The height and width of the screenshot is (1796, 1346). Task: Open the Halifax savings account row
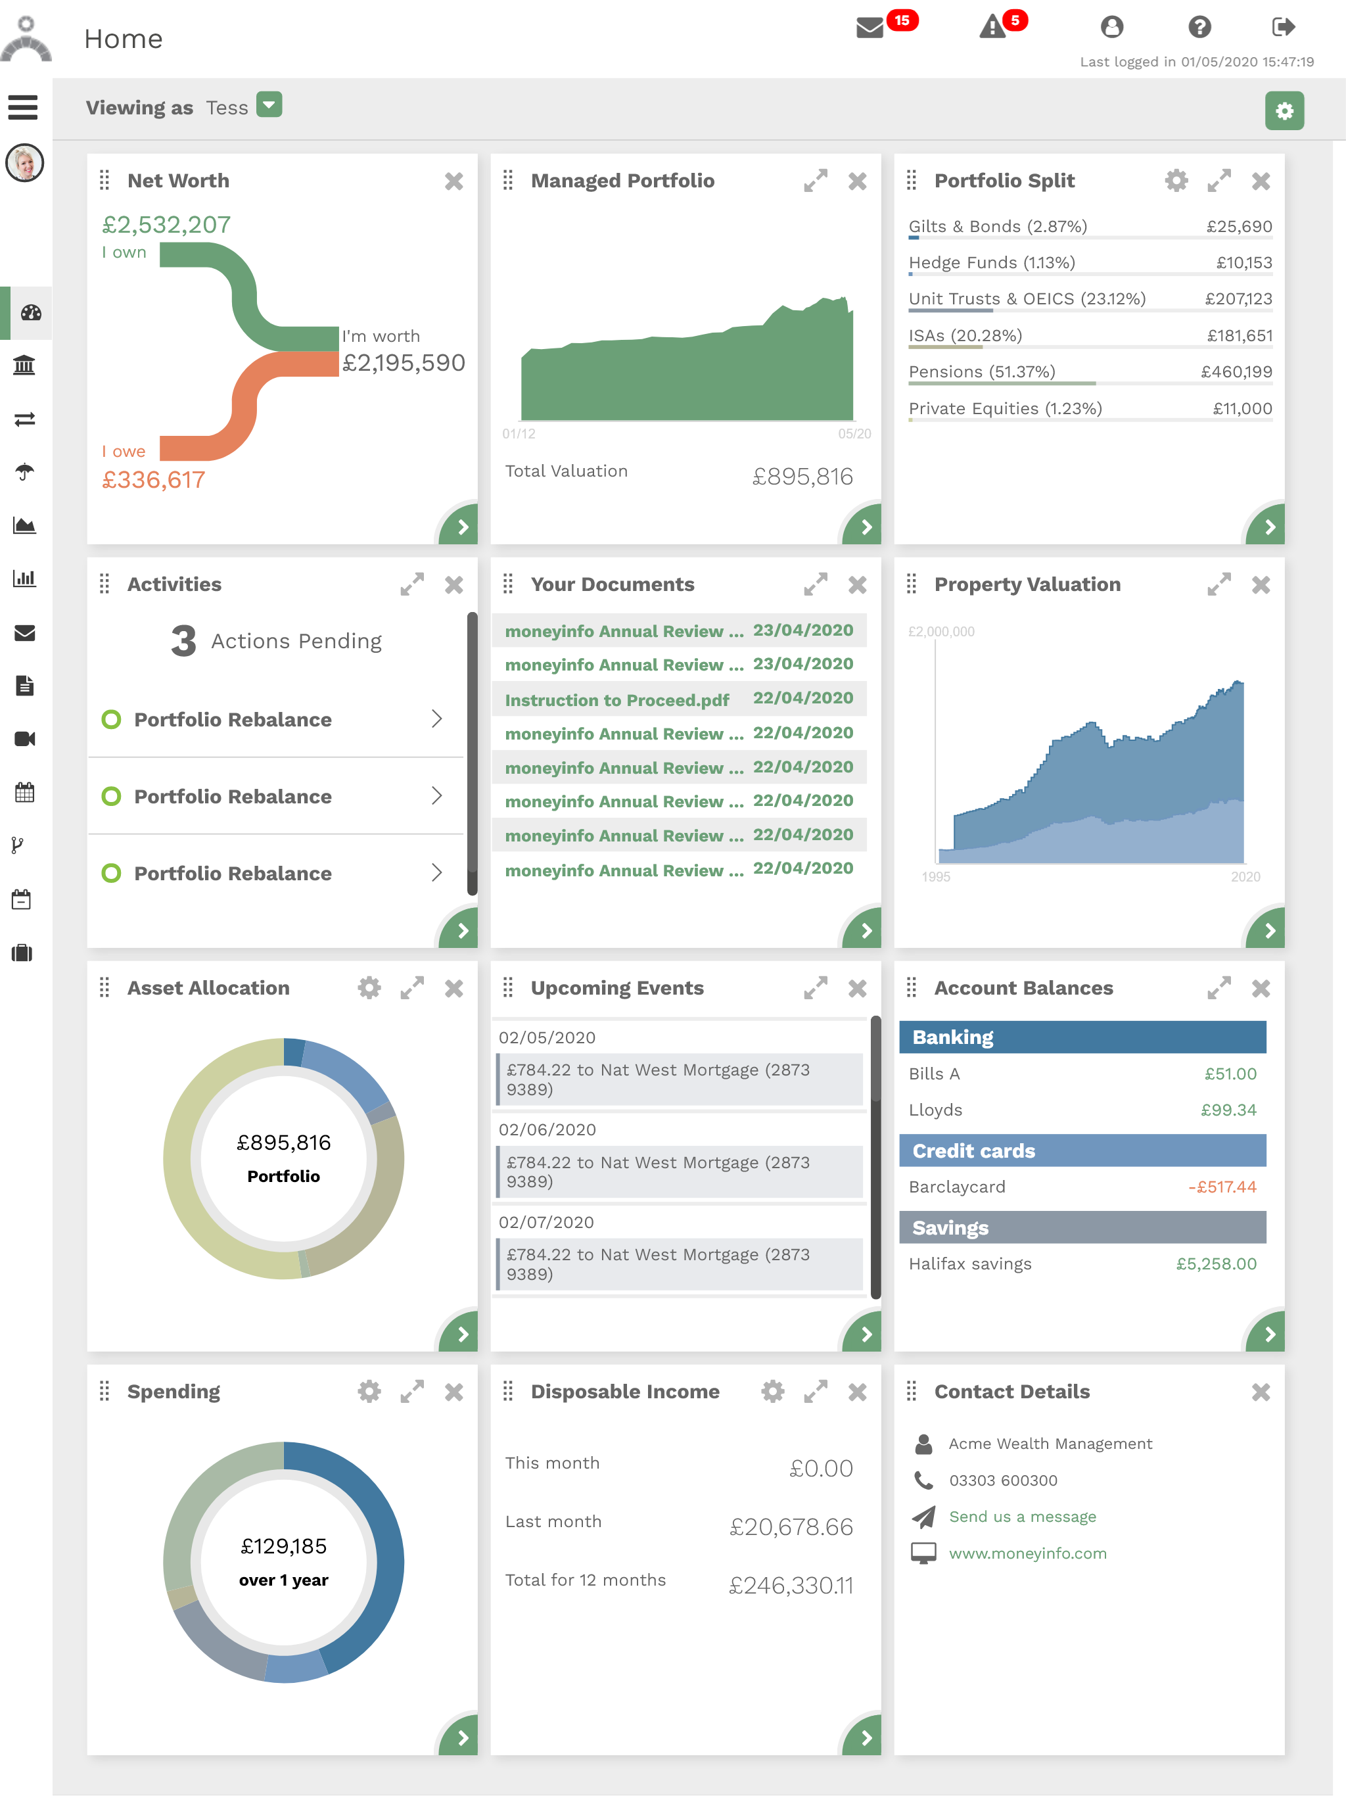[x=1082, y=1264]
